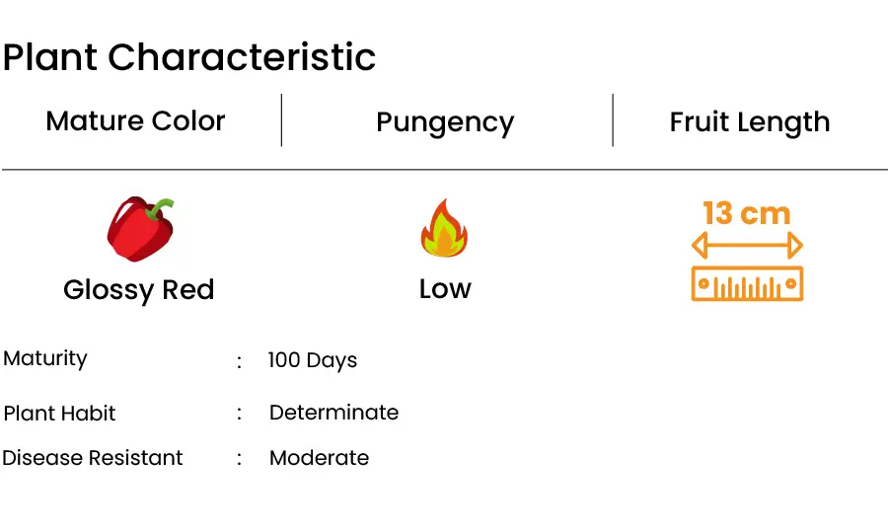Click the divider between Mature Color and Pungency
Image resolution: width=888 pixels, height=531 pixels.
point(281,120)
